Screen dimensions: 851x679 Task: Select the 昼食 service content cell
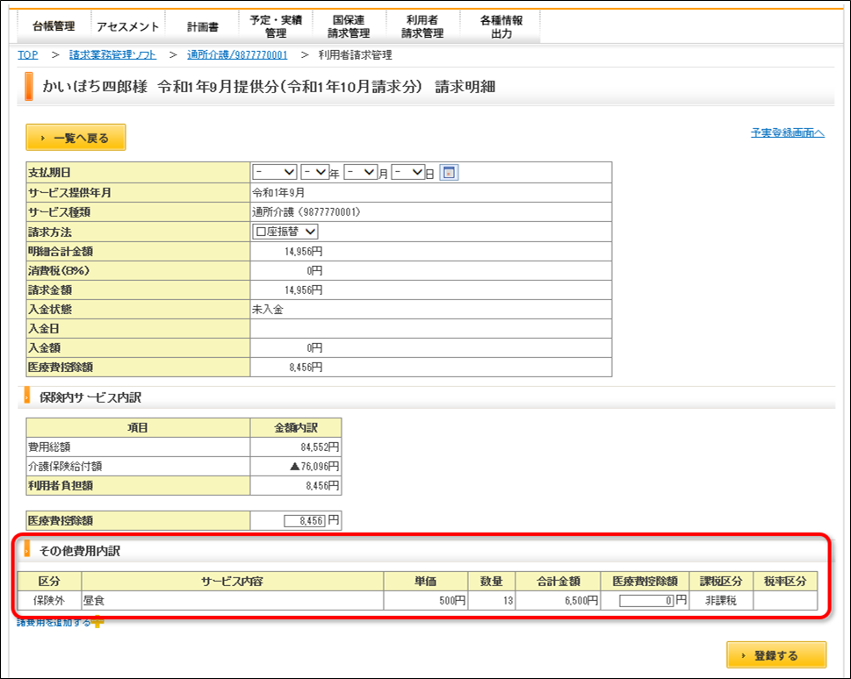pos(232,600)
